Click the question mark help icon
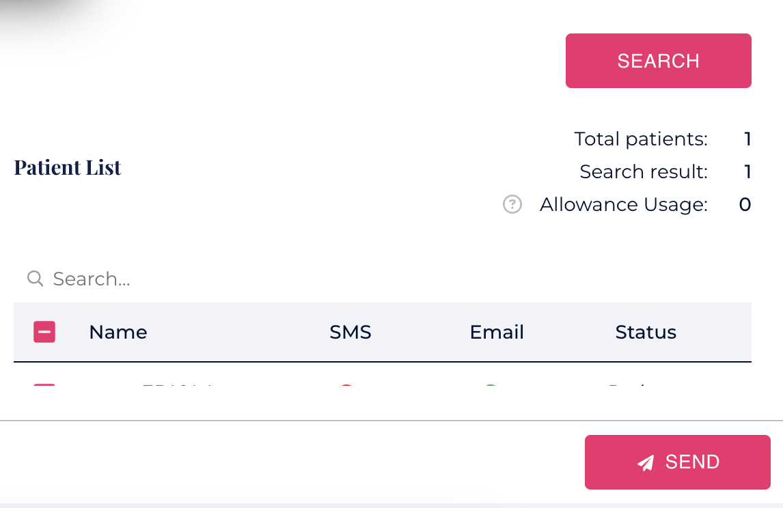783x508 pixels. [x=512, y=204]
